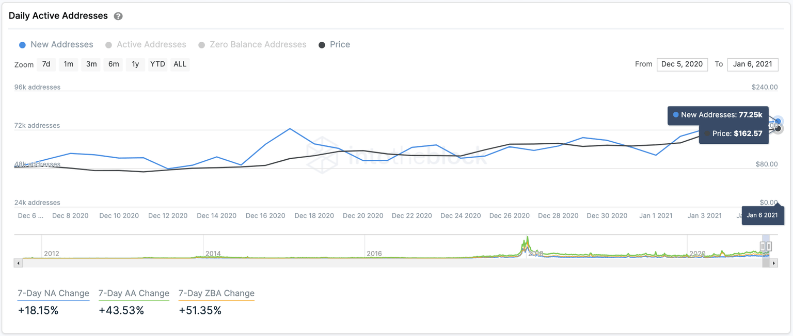This screenshot has height=336, width=793.
Task: Click the blue New Addresses legend dot
Action: point(22,44)
